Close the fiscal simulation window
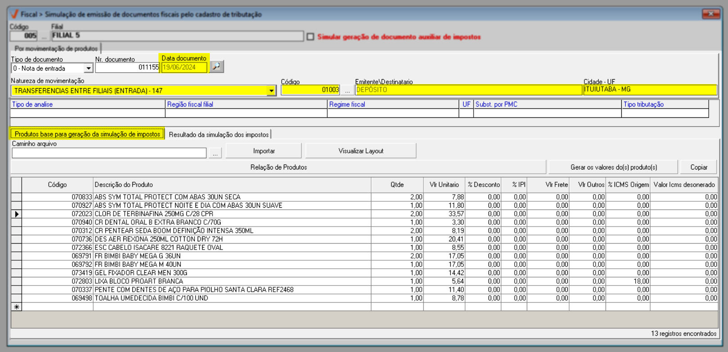728x352 pixels. click(710, 14)
